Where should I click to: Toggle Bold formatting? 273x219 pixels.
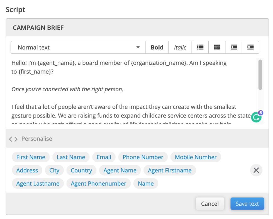[x=157, y=47]
